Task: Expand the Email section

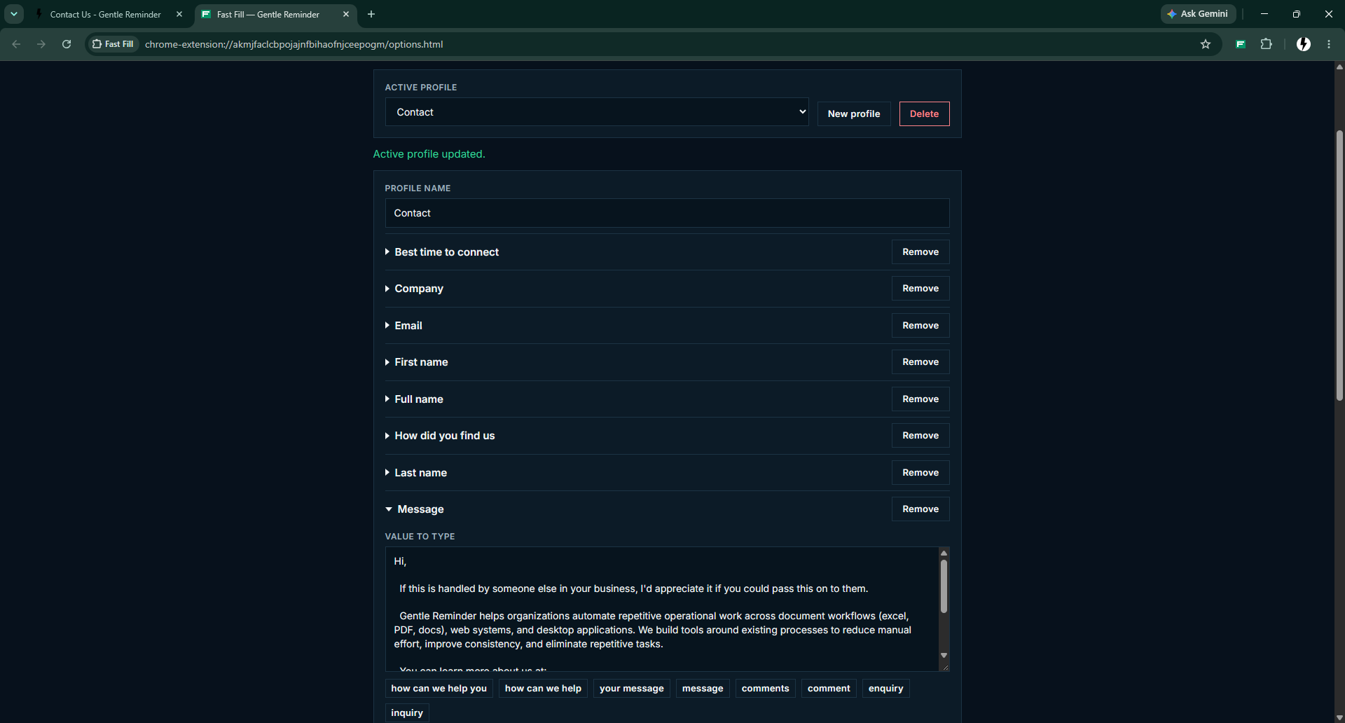Action: tap(403, 326)
